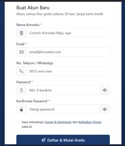The width and height of the screenshot is (125, 146).
Task: Click into the email@konveksi.com input
Action: point(68,52)
